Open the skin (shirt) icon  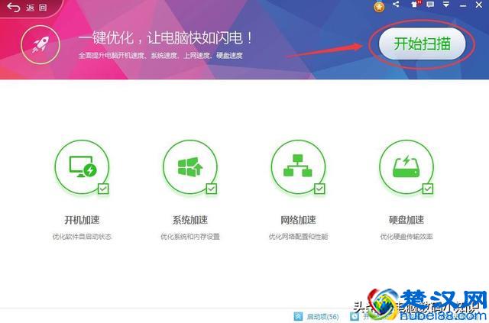[x=415, y=5]
